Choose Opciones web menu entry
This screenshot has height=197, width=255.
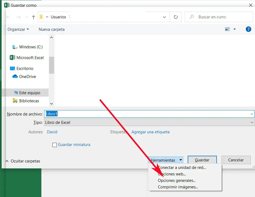pyautogui.click(x=185, y=174)
